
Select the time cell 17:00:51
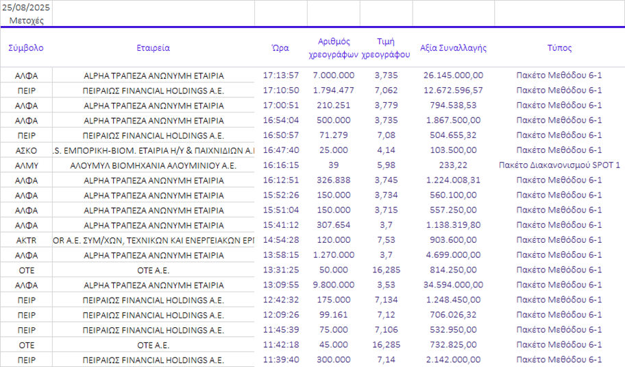click(x=280, y=106)
